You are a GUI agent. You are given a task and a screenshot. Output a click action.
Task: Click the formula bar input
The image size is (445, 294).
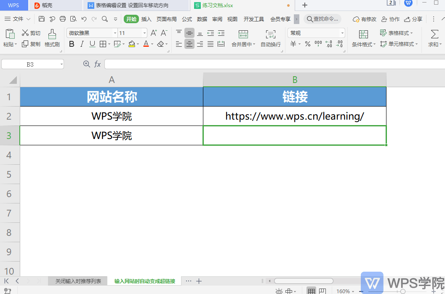(x=275, y=64)
